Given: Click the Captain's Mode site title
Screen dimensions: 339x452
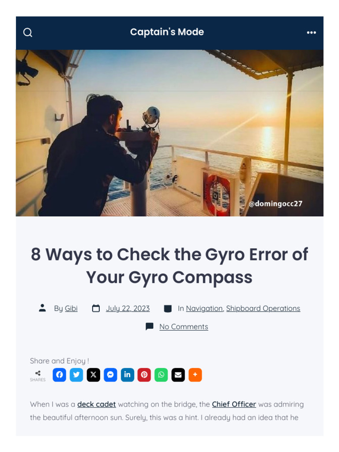Looking at the screenshot, I should pos(167,32).
